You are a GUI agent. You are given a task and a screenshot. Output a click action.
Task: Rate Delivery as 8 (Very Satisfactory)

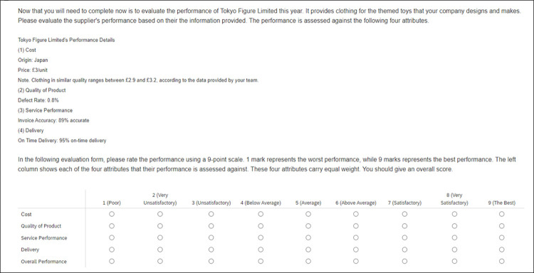click(454, 250)
